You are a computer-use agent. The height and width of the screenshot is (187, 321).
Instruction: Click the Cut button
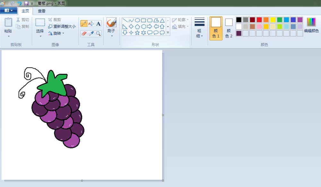pos(22,20)
